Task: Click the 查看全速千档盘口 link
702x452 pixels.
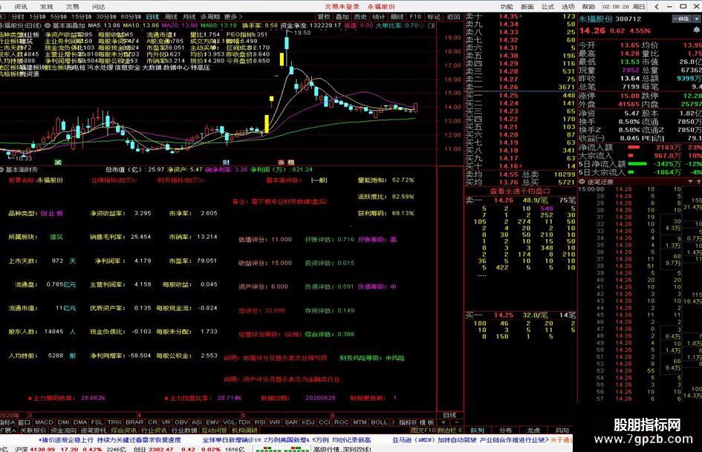Action: [520, 191]
